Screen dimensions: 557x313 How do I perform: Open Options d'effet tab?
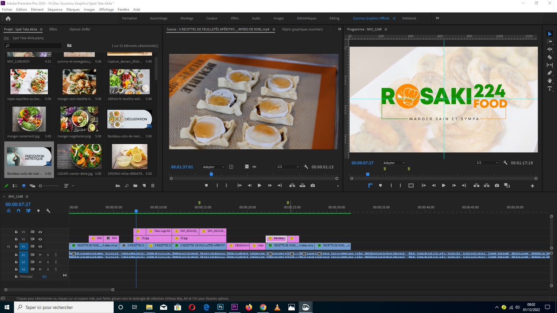[x=80, y=29]
